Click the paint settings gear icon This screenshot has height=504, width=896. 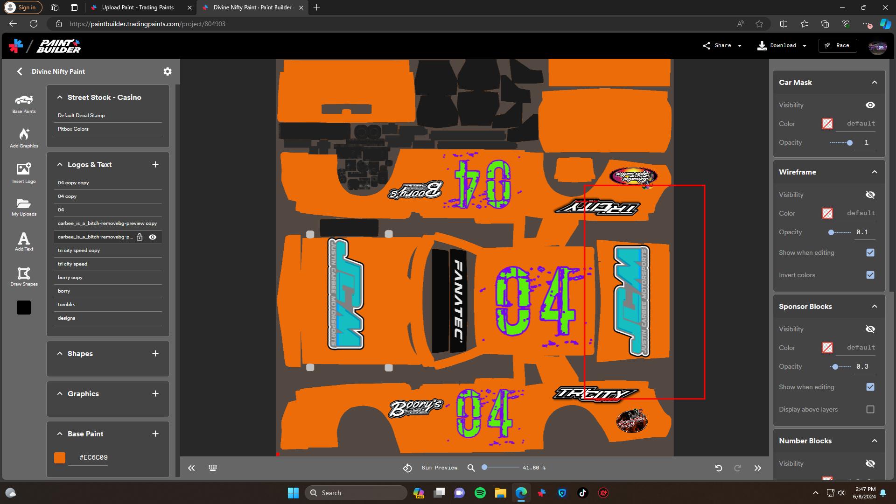pos(168,71)
